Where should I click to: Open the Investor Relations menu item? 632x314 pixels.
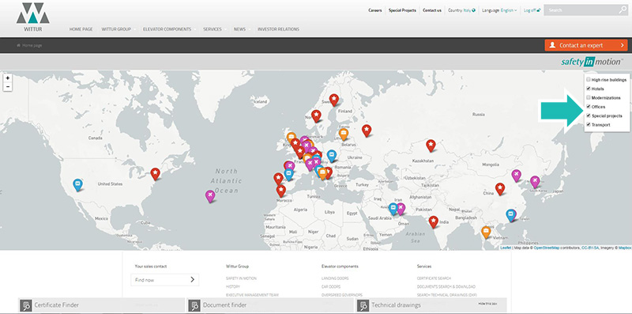279,29
